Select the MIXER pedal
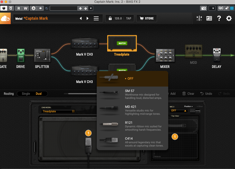235x169 pixels. (165, 55)
